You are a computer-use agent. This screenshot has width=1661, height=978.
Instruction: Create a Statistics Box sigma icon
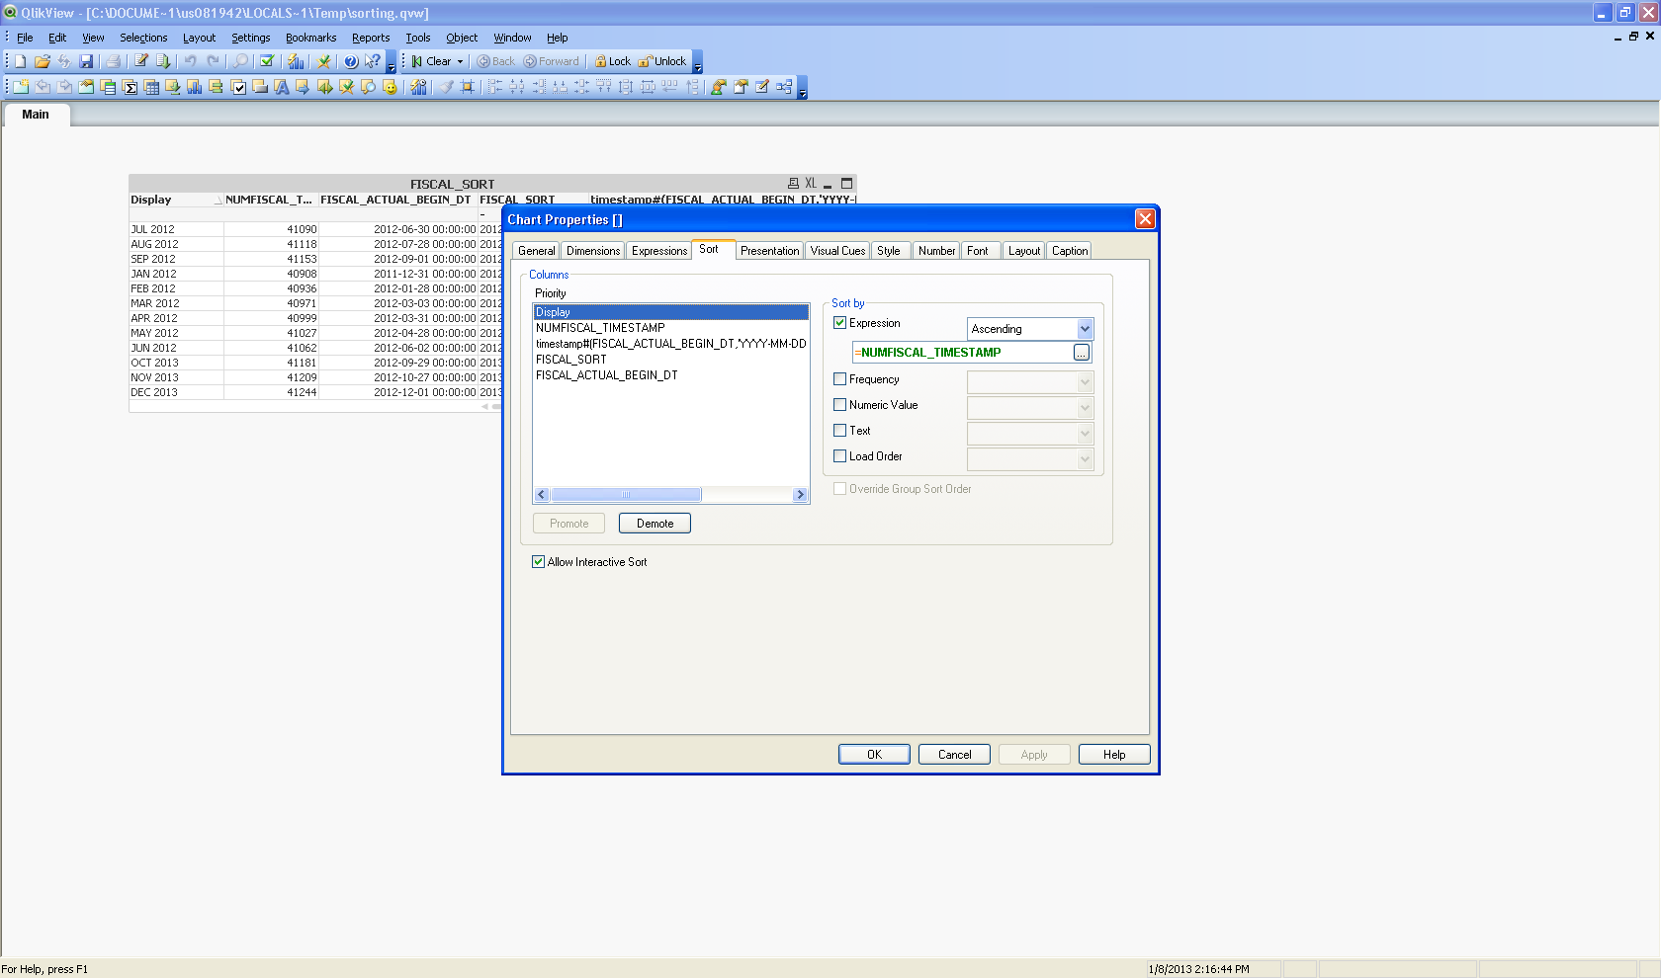pos(130,87)
